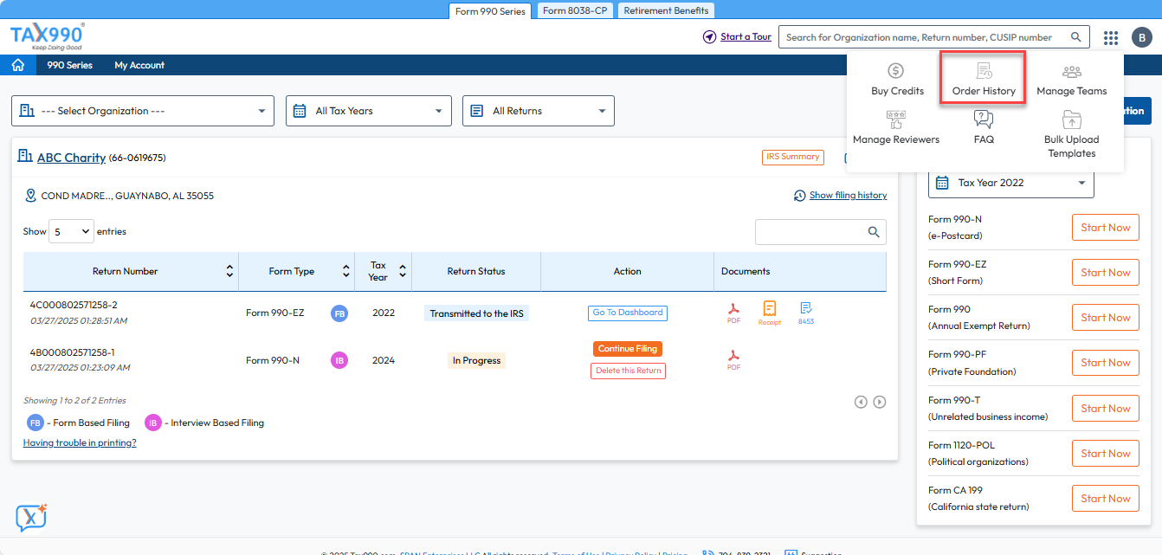Open the IRS Summary button
Screen dimensions: 1162x555
[792, 157]
